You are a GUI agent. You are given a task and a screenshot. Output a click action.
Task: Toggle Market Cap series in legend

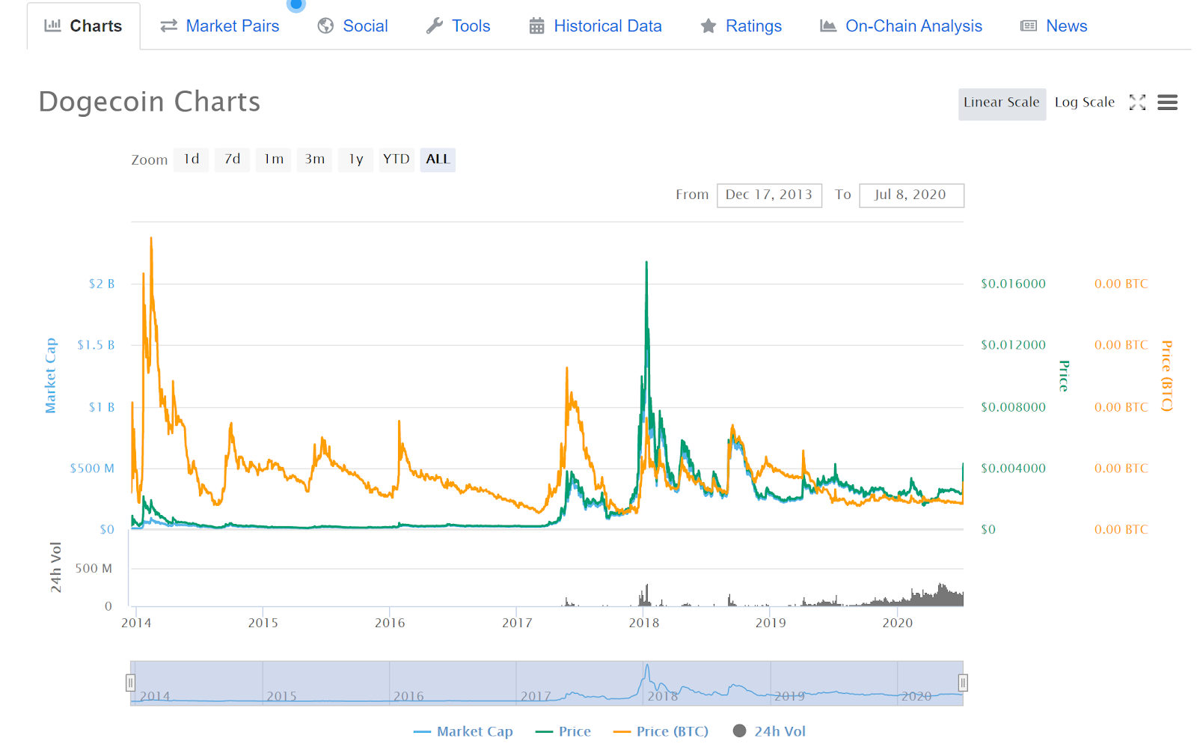pyautogui.click(x=463, y=731)
